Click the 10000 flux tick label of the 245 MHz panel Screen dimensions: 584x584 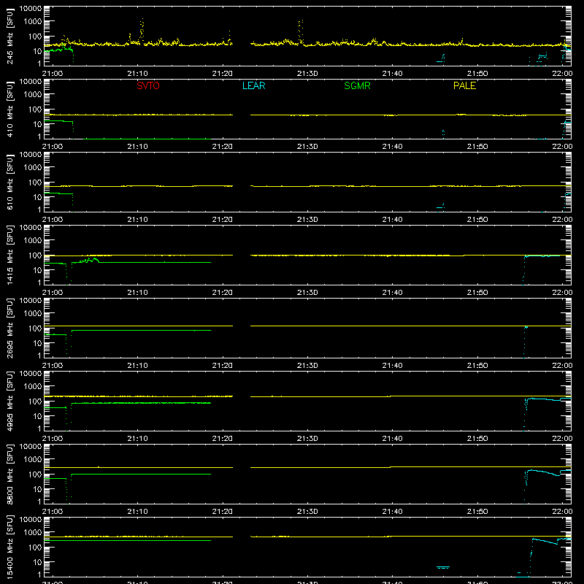coord(31,9)
